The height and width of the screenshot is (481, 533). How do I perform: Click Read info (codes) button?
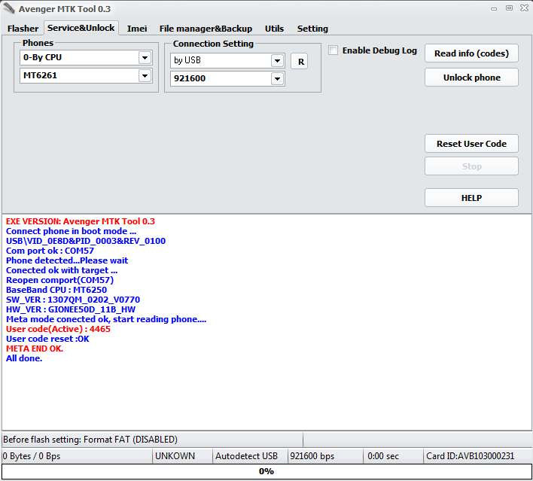471,53
